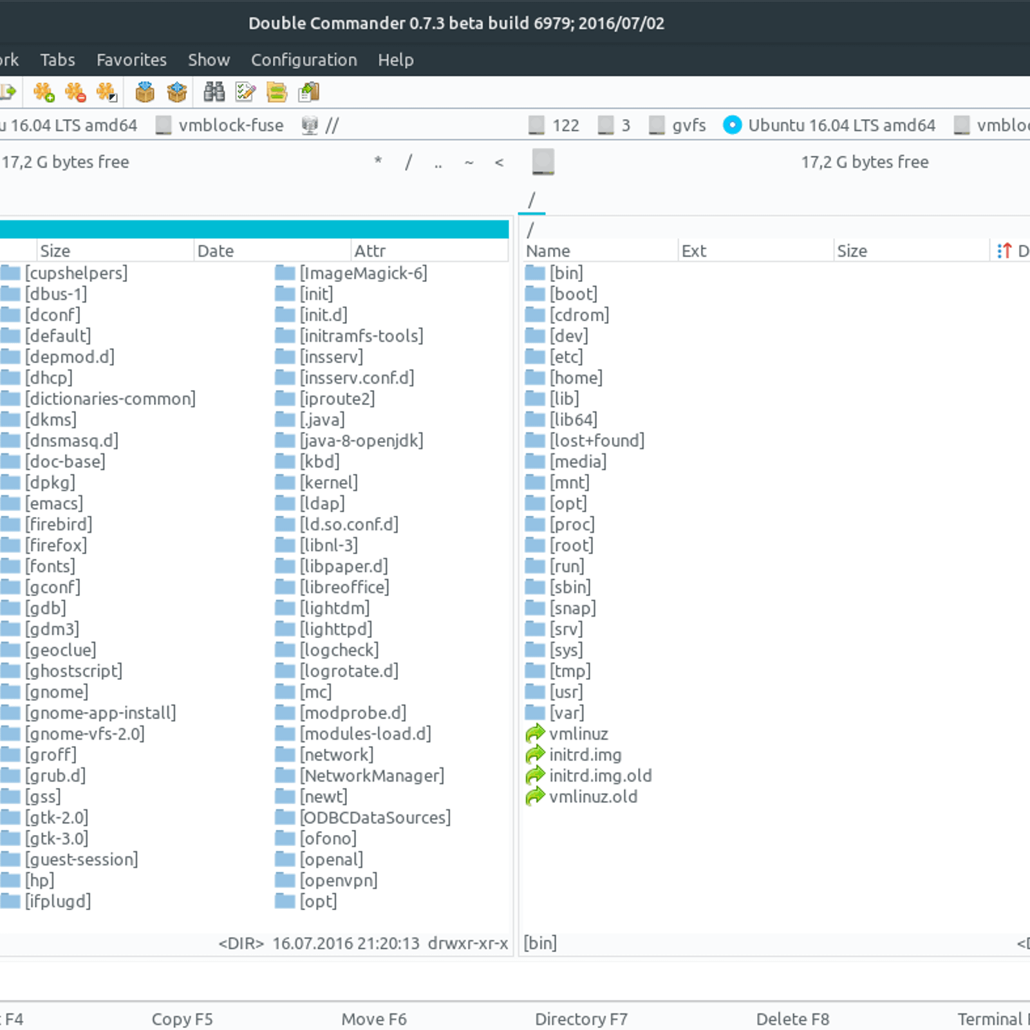This screenshot has width=1030, height=1030.
Task: Click the Delete F8 button
Action: (x=792, y=1019)
